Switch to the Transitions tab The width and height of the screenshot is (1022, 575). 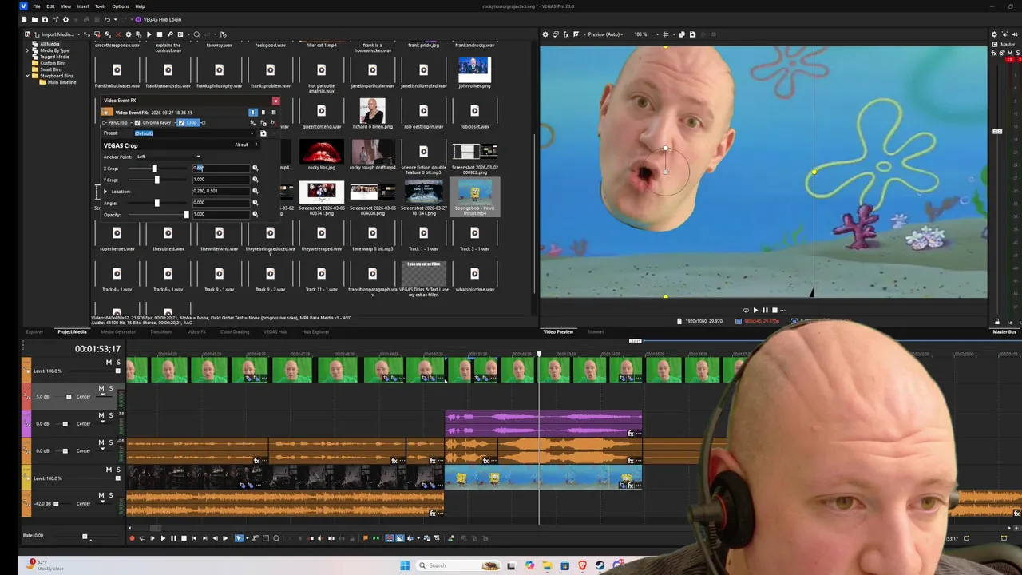coord(161,331)
